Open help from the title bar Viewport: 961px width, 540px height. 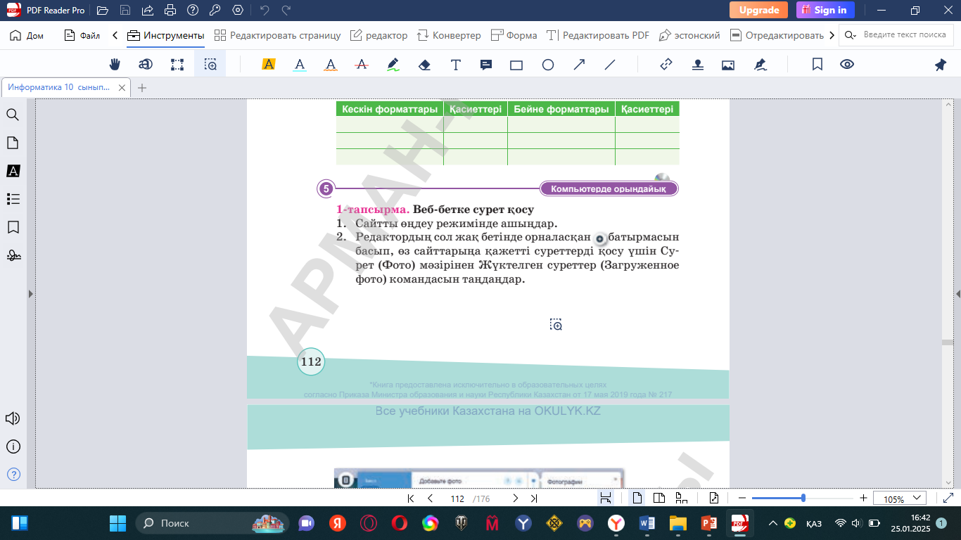[193, 11]
